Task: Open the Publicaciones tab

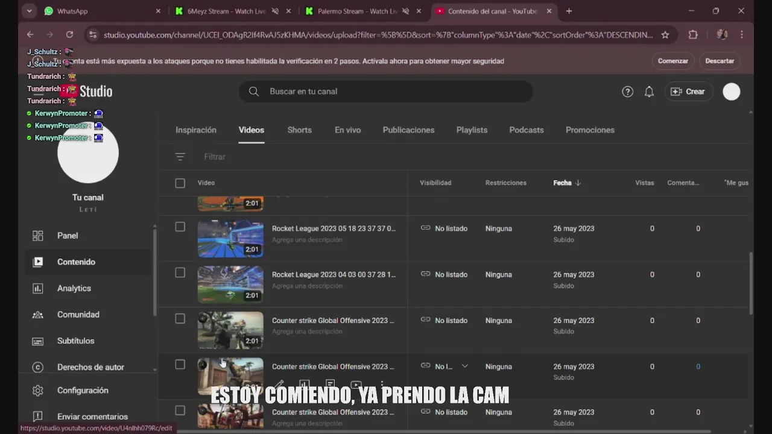Action: pyautogui.click(x=408, y=130)
